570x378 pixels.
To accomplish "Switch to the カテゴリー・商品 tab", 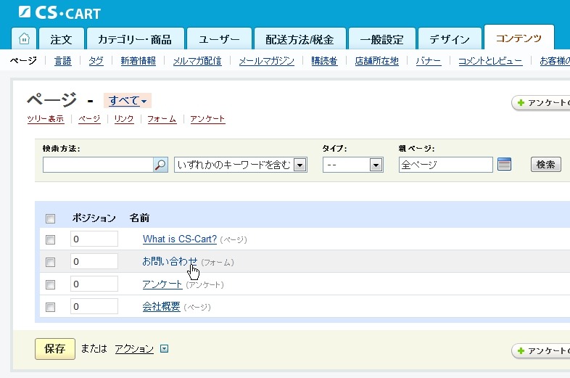I will pyautogui.click(x=135, y=38).
